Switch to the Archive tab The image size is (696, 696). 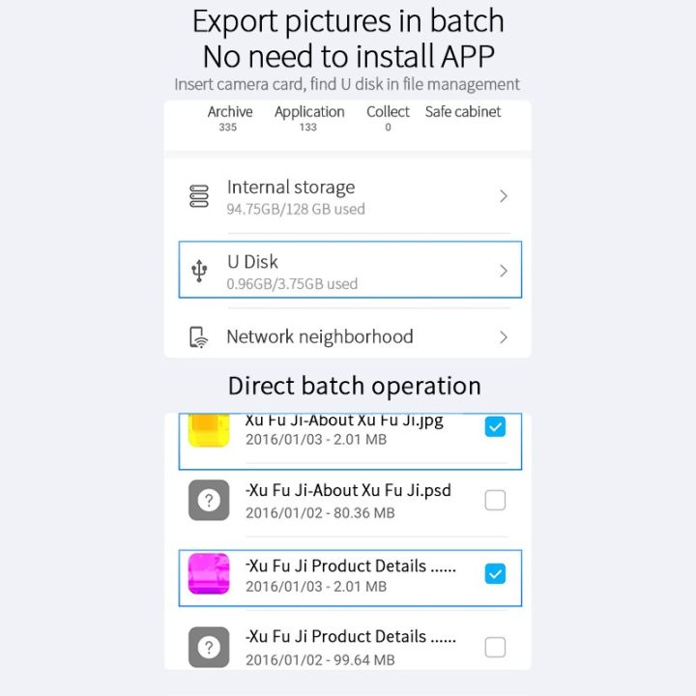click(x=230, y=118)
